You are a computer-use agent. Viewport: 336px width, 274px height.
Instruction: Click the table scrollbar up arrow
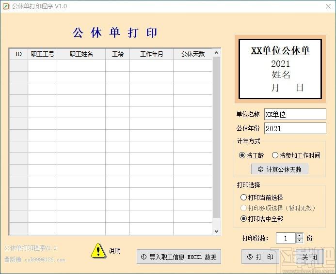(216, 53)
